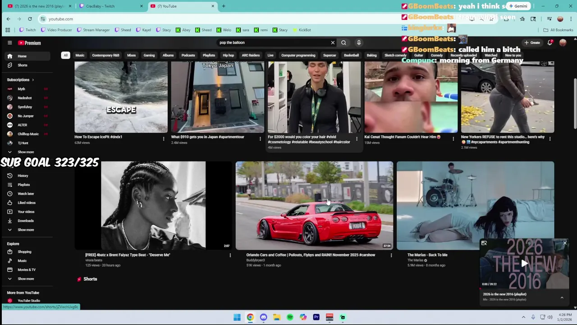Viewport: 577px width, 325px height.
Task: Open Discord from the taskbar
Action: click(x=263, y=317)
